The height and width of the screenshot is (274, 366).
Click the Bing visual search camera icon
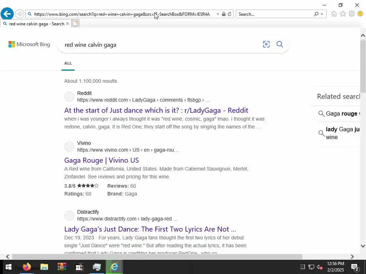click(x=266, y=44)
